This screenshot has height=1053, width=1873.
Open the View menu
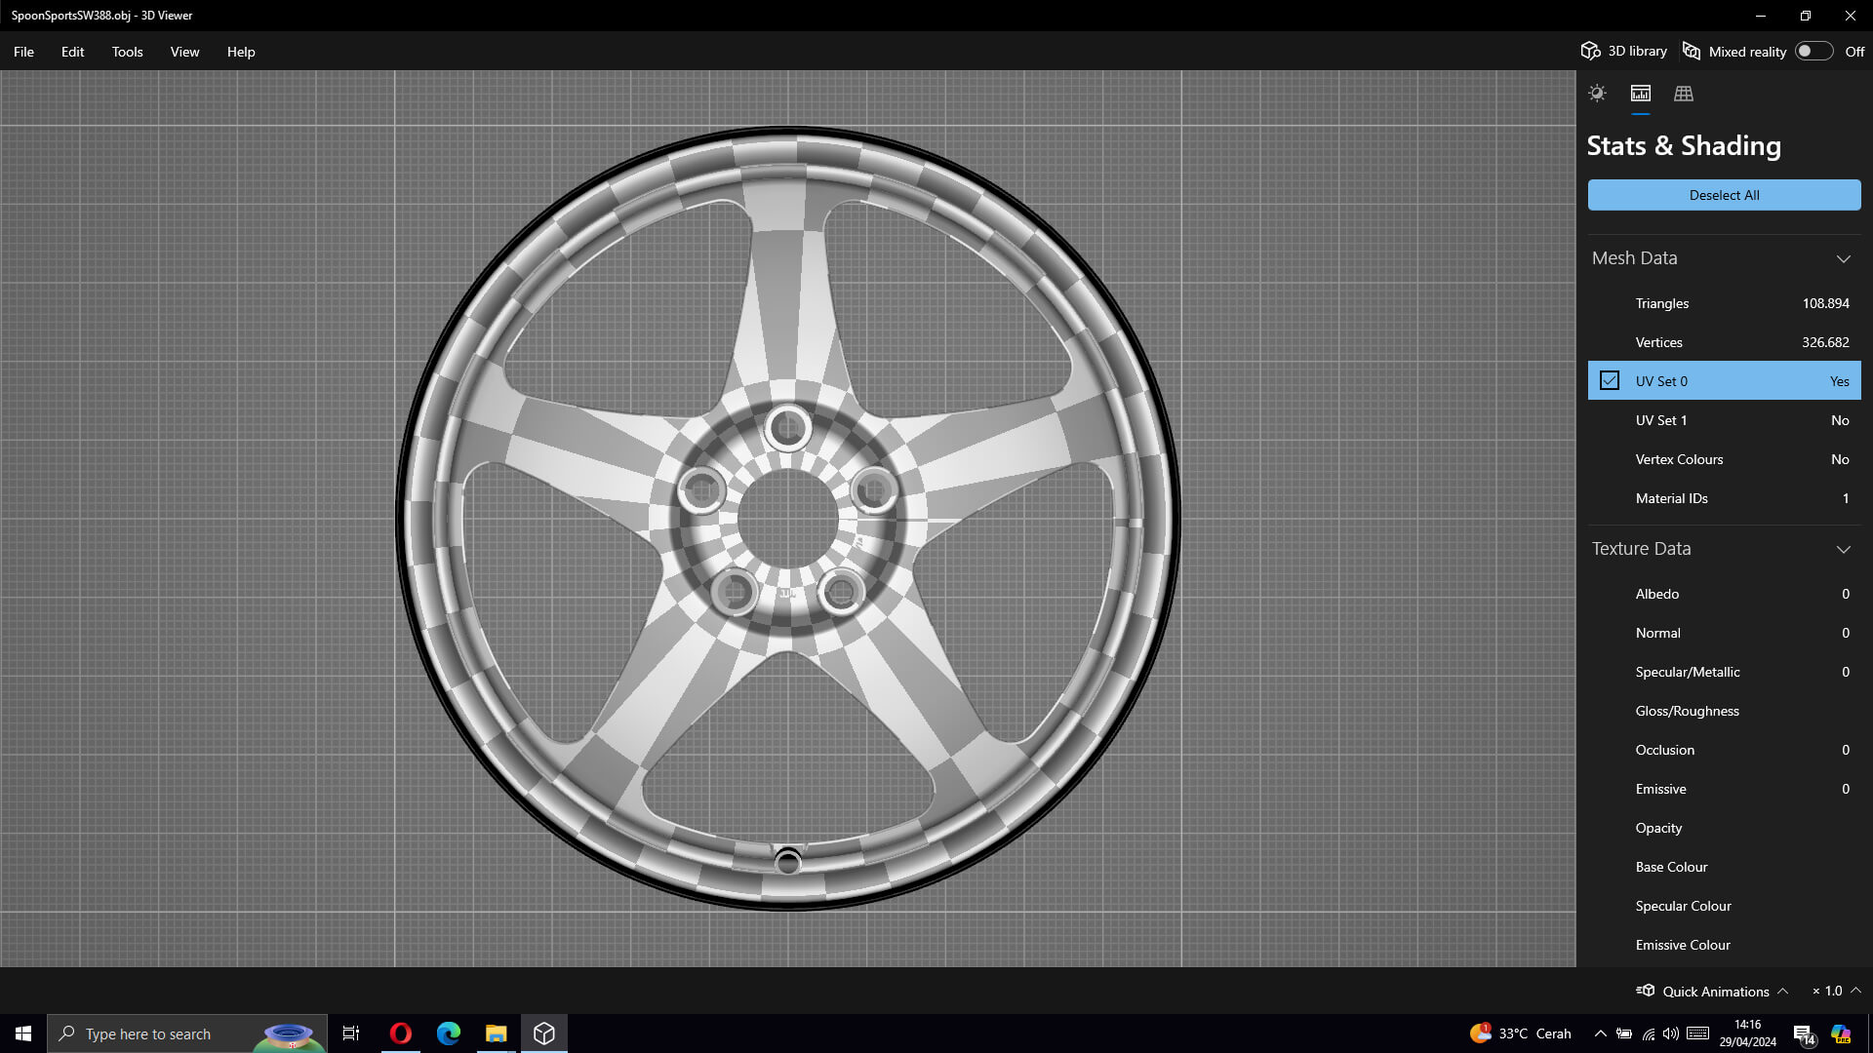[184, 52]
